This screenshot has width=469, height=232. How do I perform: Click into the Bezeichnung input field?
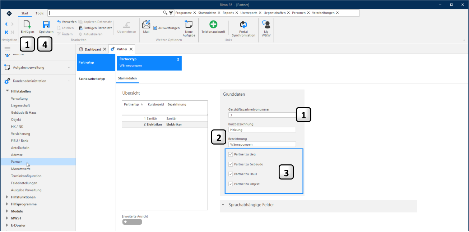(262, 144)
